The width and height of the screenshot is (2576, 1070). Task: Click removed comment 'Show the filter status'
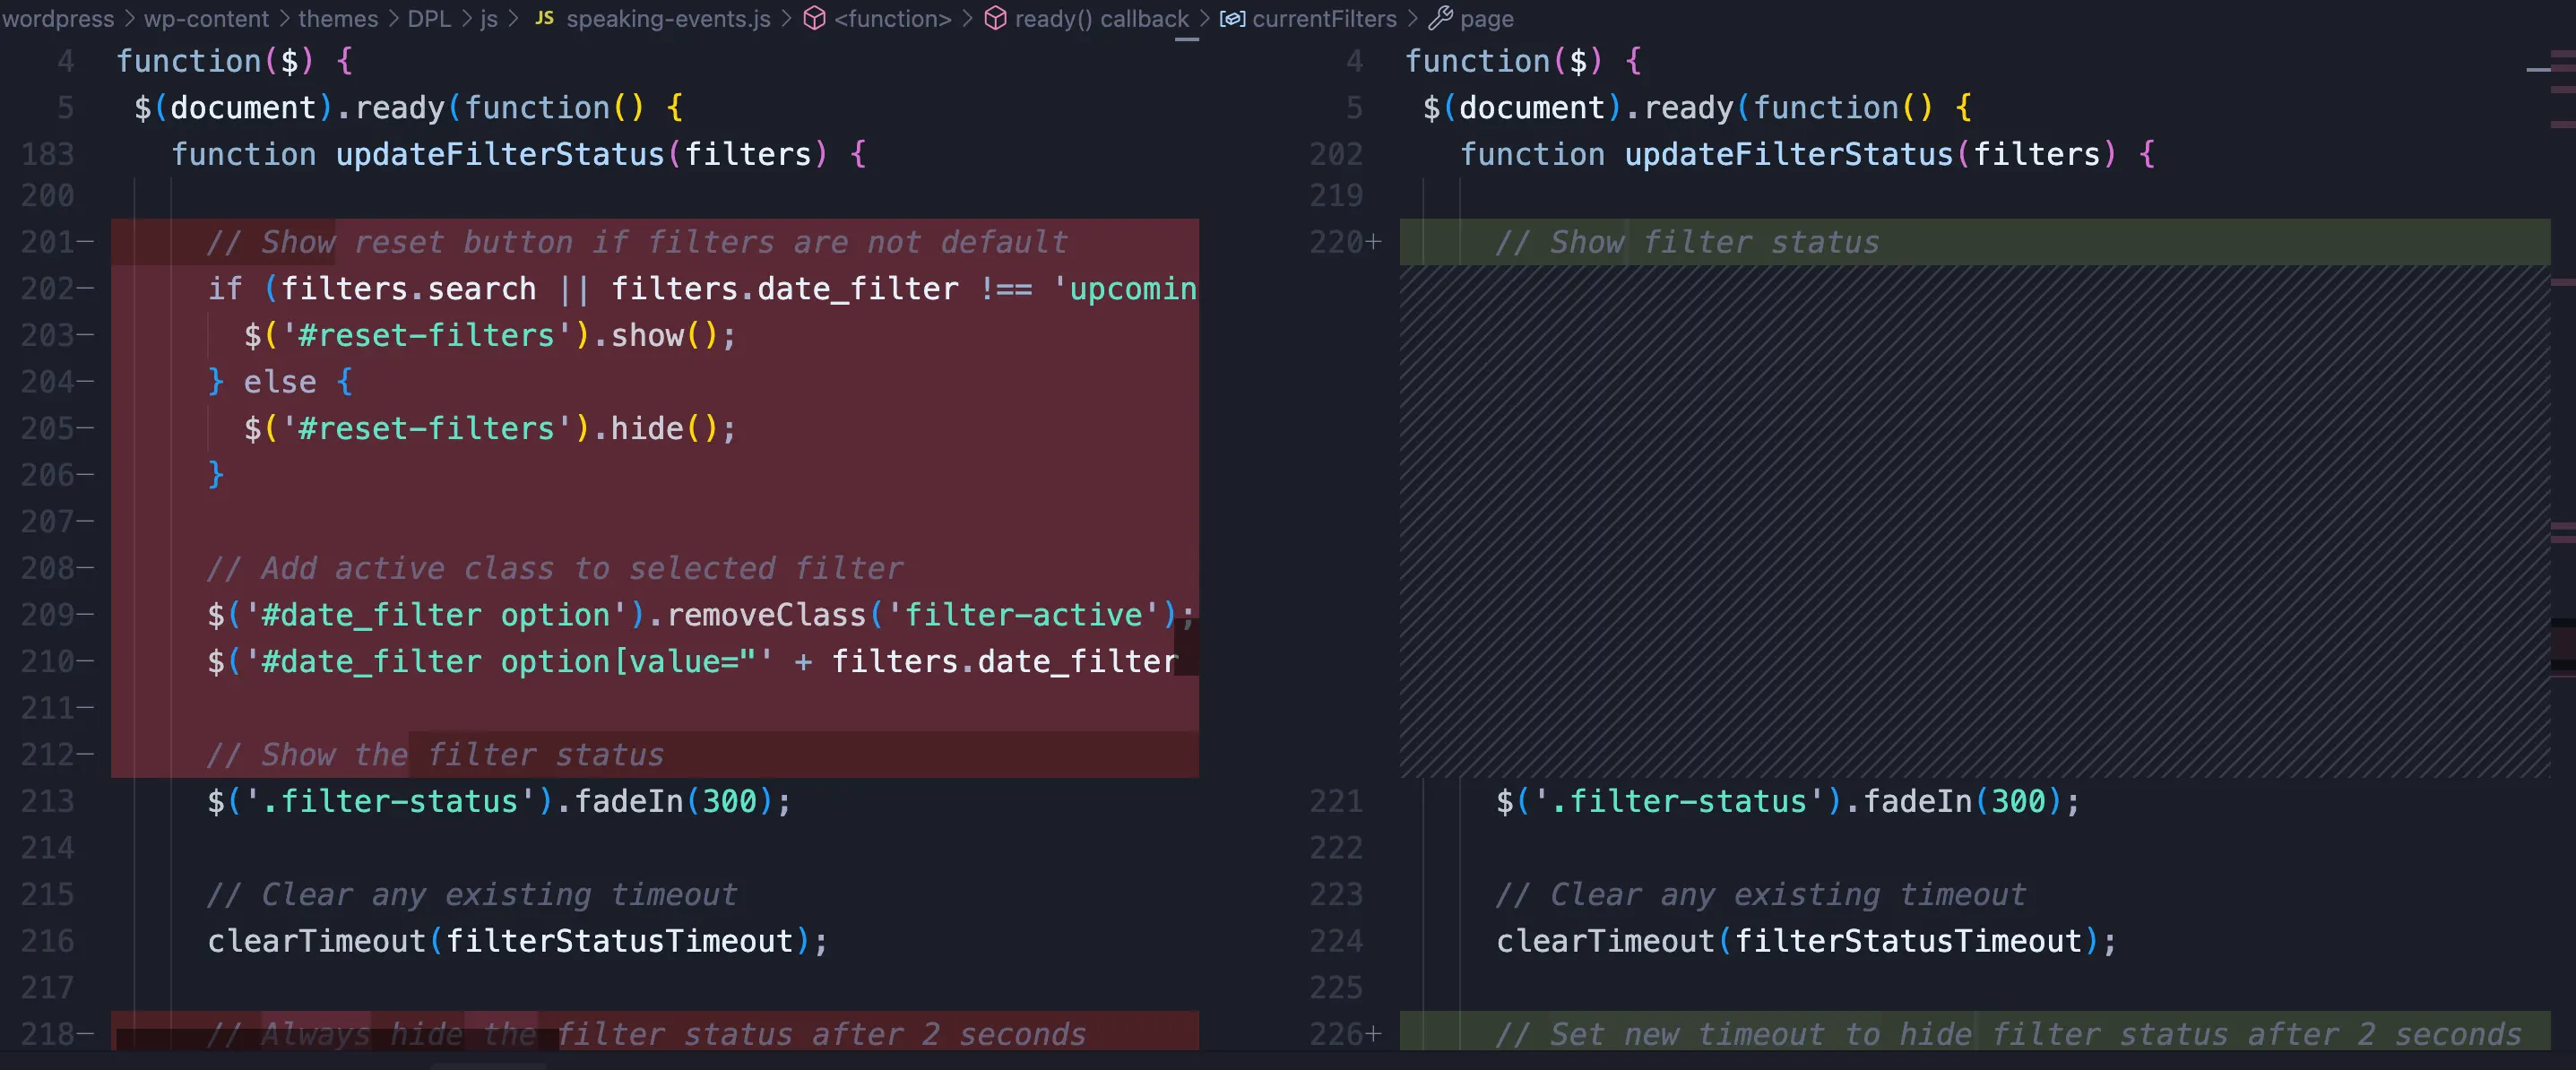pyautogui.click(x=435, y=755)
